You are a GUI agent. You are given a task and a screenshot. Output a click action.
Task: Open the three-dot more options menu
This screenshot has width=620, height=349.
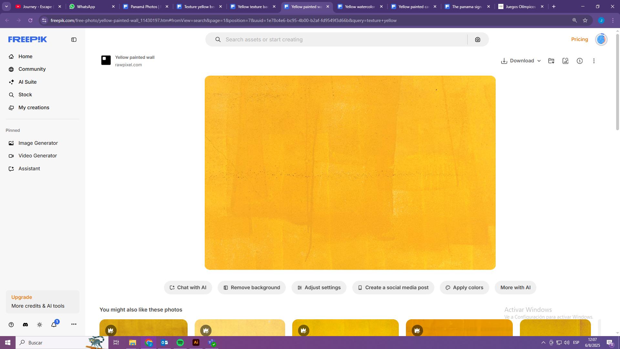pos(594,61)
